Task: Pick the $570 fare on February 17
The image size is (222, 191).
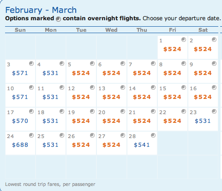Action: tap(20, 121)
